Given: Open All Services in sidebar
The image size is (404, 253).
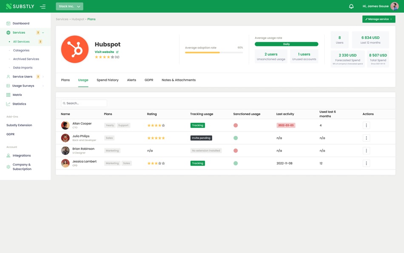Looking at the screenshot, I should click(x=21, y=42).
